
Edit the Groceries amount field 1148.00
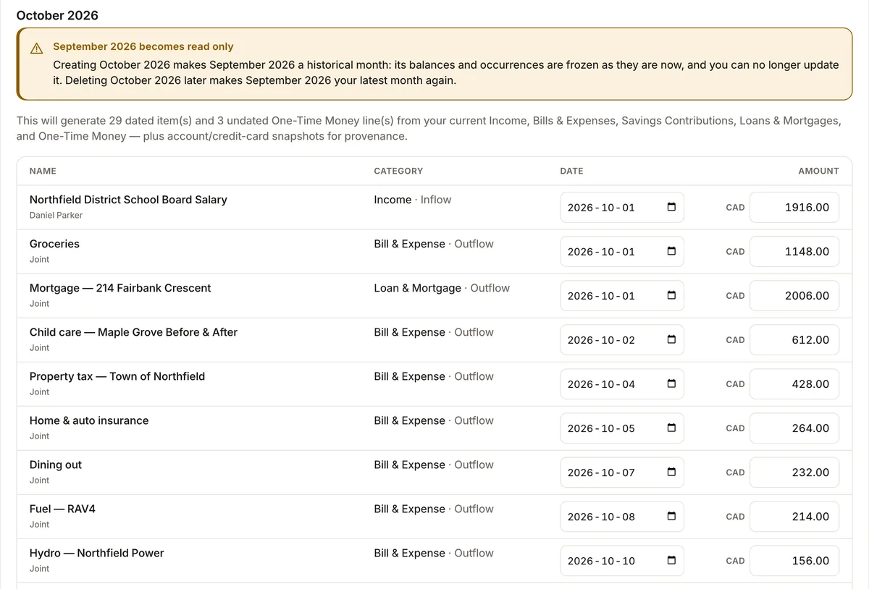click(794, 252)
